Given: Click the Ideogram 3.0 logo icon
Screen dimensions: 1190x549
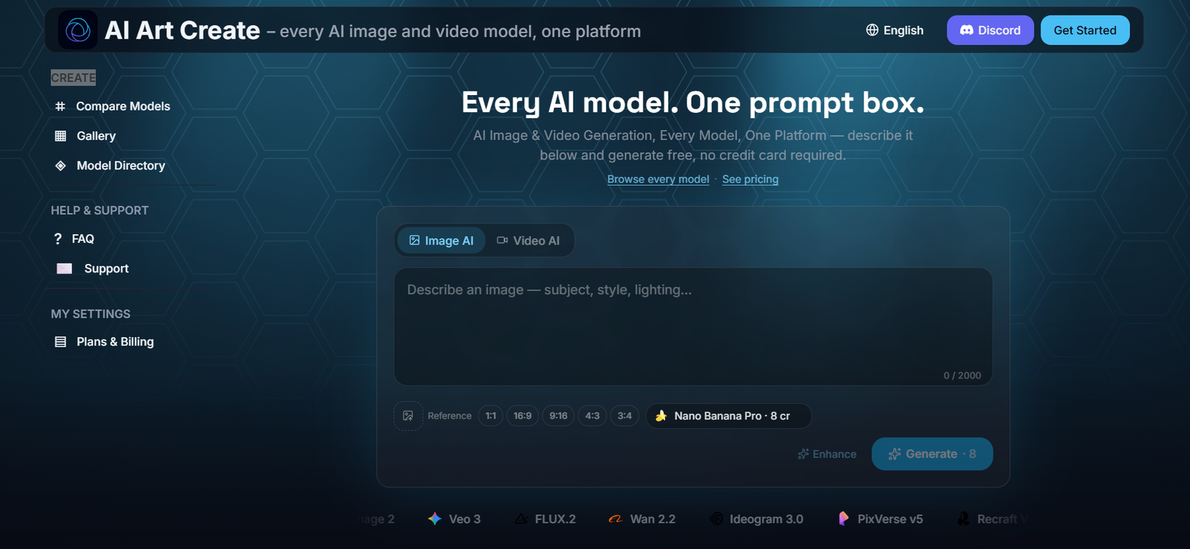Looking at the screenshot, I should coord(716,519).
